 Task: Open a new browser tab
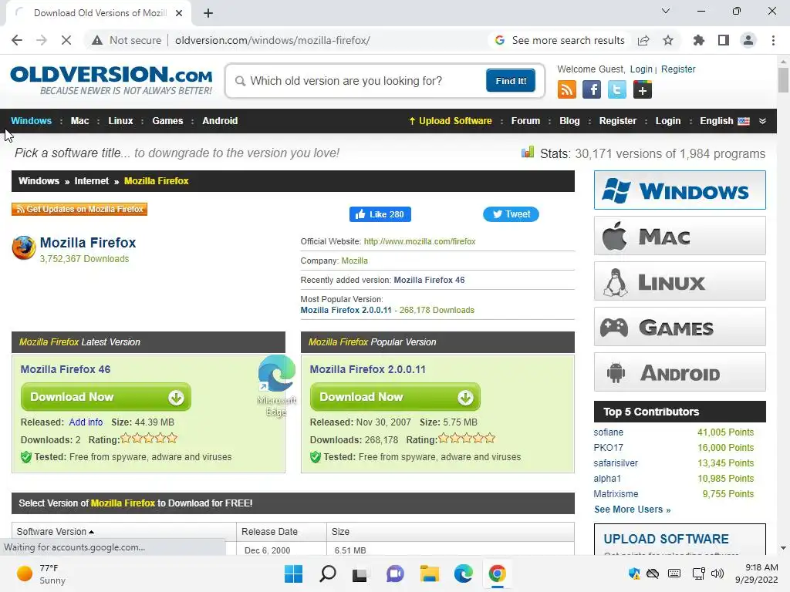[x=208, y=13]
